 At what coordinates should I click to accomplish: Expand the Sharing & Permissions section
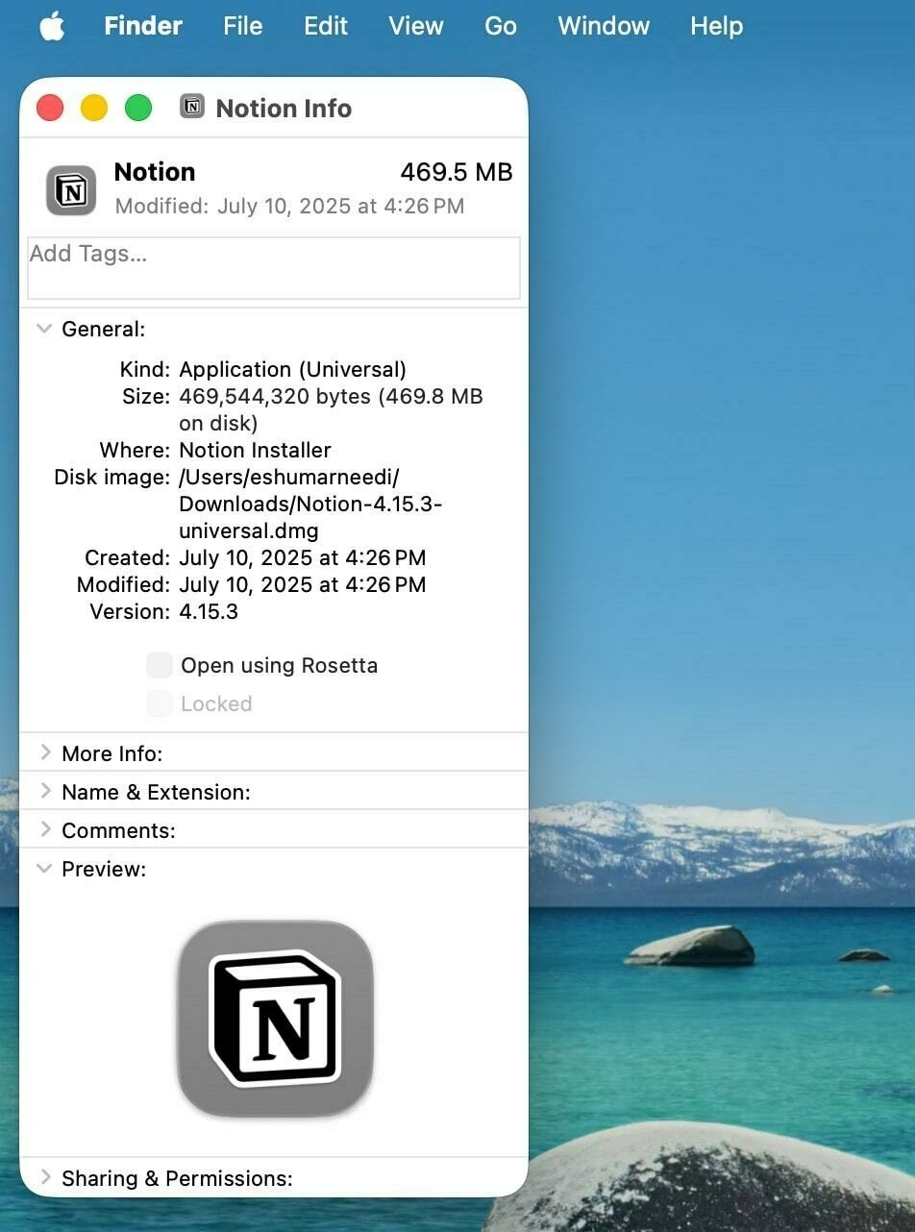[x=44, y=1177]
